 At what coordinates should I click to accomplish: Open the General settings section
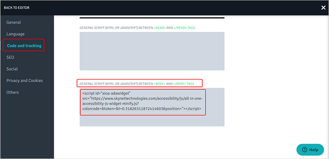tap(14, 22)
